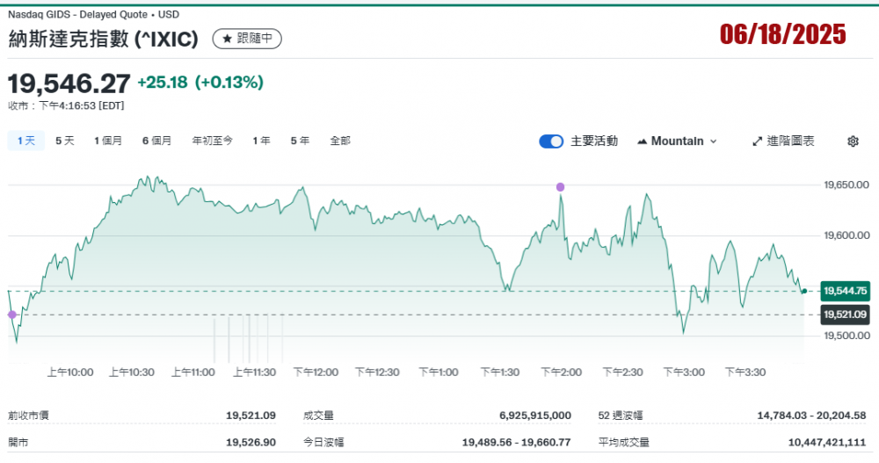Click the Mountain chart type icon
The width and height of the screenshot is (879, 463).
click(642, 141)
